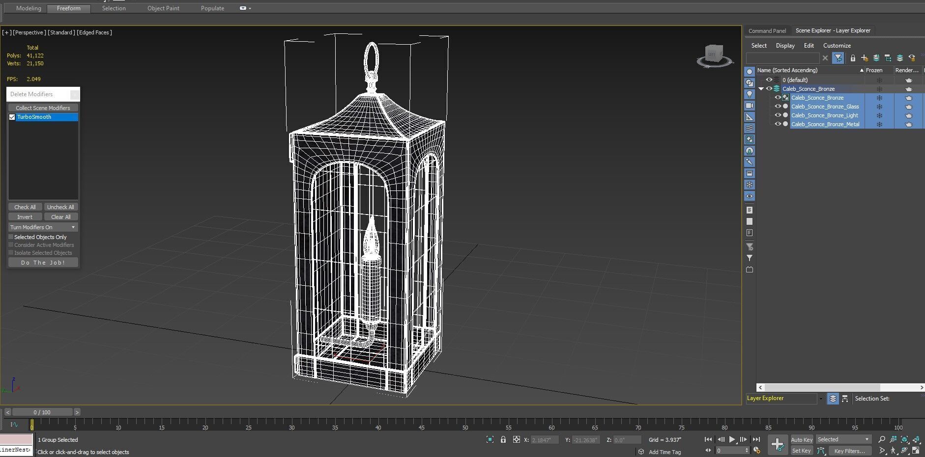
Task: Switch to the Object Paint ribbon tab
Action: click(x=163, y=8)
